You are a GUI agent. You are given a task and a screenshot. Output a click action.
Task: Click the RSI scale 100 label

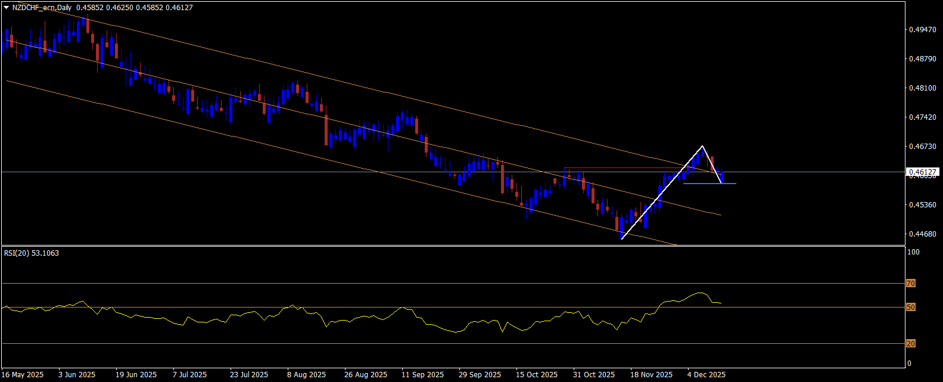tap(913, 252)
